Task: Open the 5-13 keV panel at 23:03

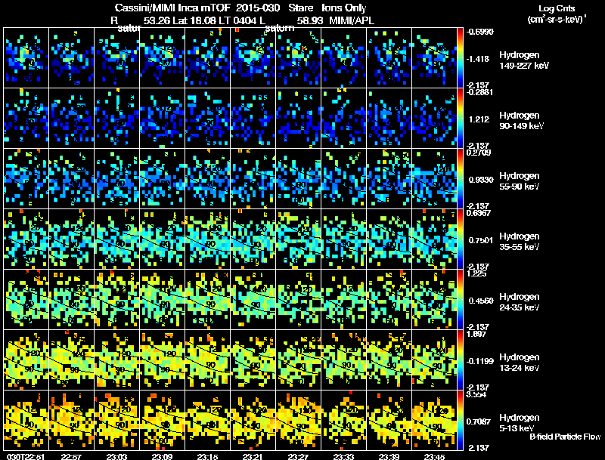Action: click(x=116, y=420)
